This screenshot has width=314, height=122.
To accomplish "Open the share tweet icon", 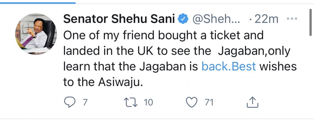I will (x=251, y=102).
